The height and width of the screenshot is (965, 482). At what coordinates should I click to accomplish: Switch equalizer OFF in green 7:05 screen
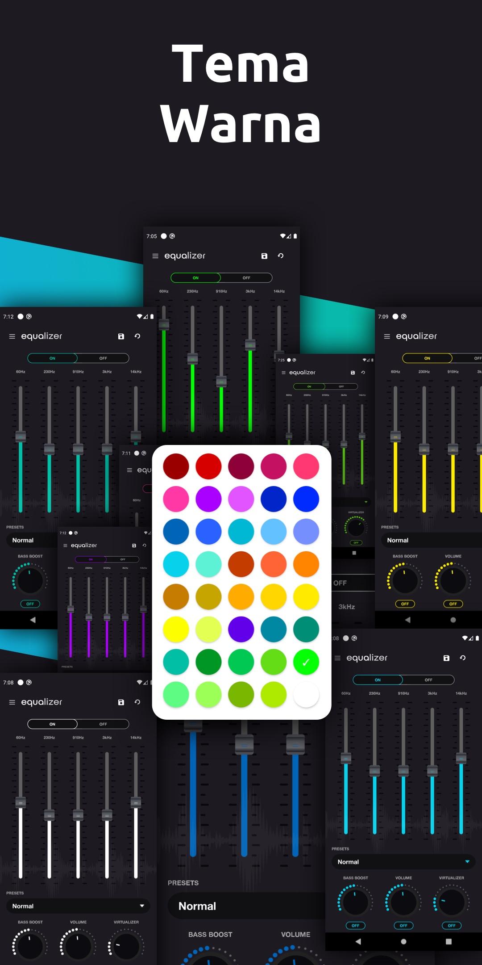click(246, 278)
